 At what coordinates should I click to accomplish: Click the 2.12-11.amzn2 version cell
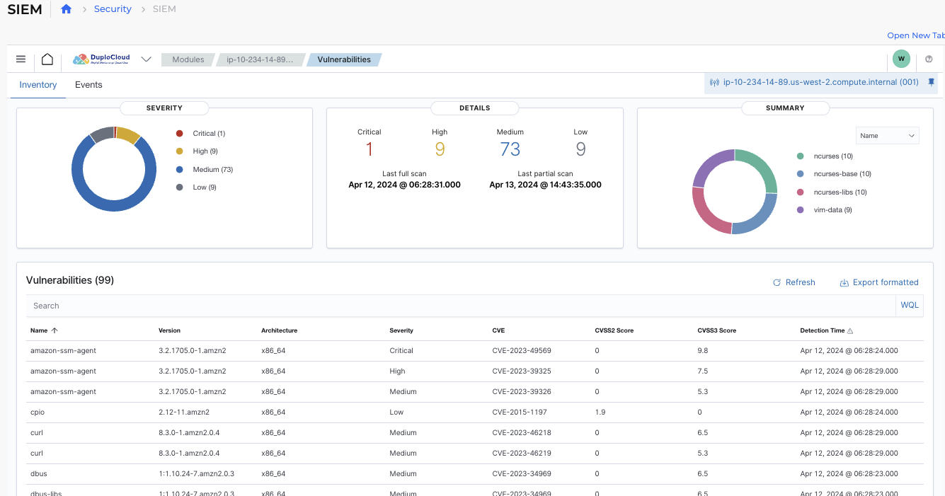(183, 413)
